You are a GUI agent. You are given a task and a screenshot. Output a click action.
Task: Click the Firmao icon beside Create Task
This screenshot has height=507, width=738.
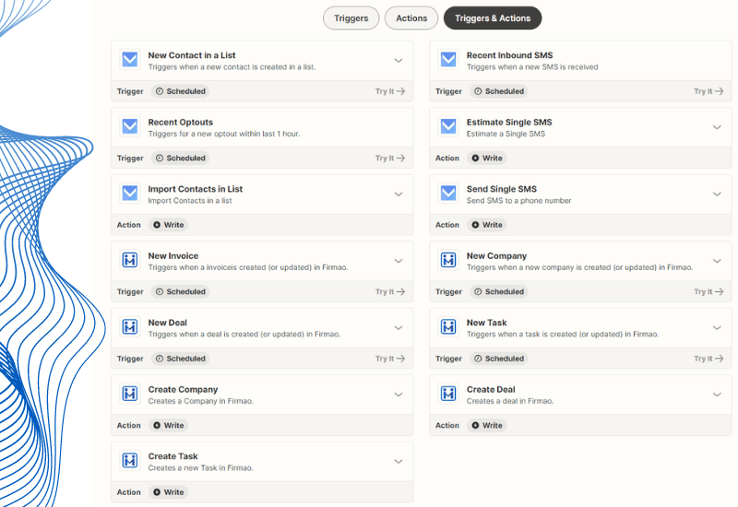coord(130,461)
